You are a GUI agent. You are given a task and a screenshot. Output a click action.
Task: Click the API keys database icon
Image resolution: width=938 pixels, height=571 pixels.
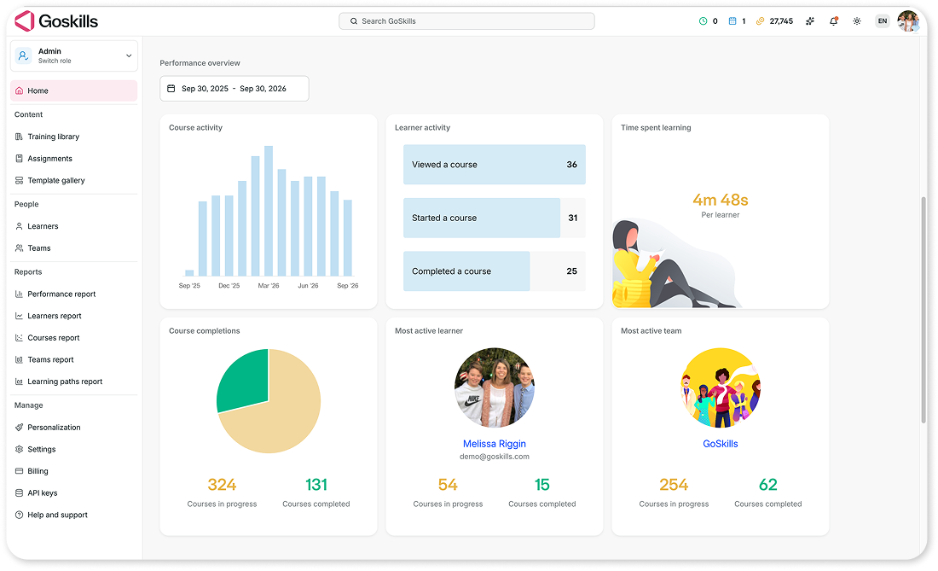(x=19, y=493)
